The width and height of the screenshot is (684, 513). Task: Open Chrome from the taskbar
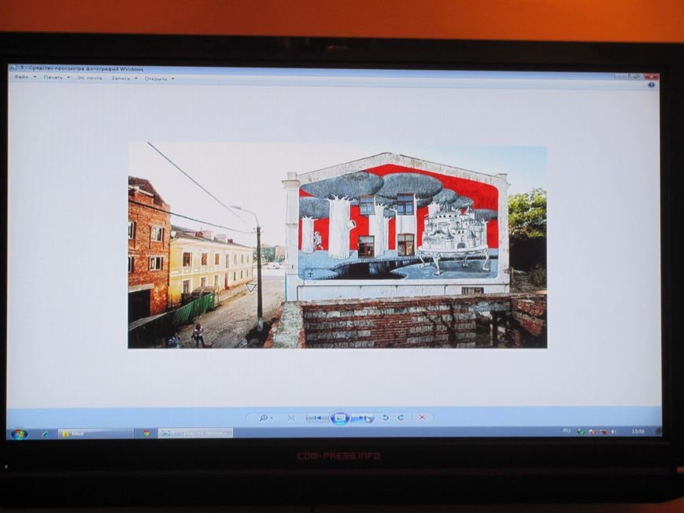(146, 434)
